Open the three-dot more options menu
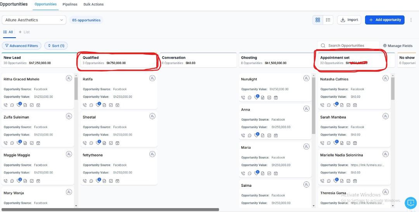The height and width of the screenshot is (212, 419). tap(411, 20)
